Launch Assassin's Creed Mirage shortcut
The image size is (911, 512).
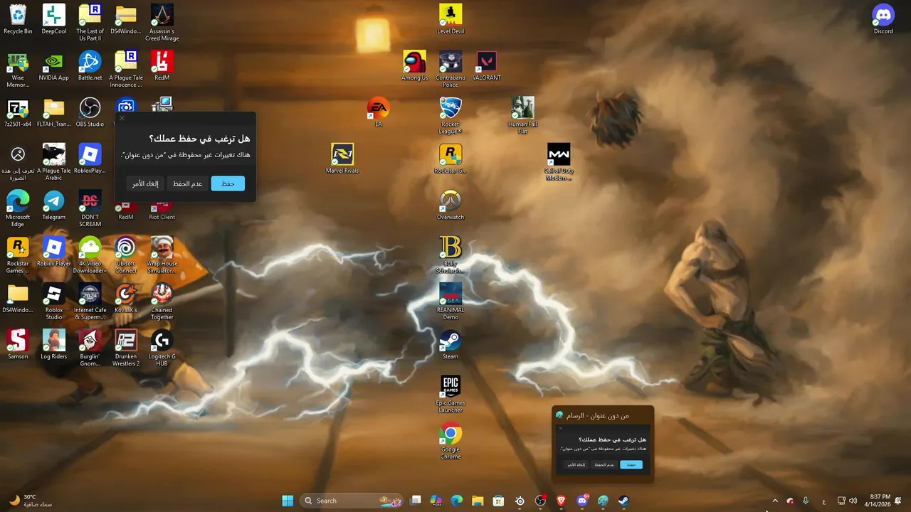162,23
